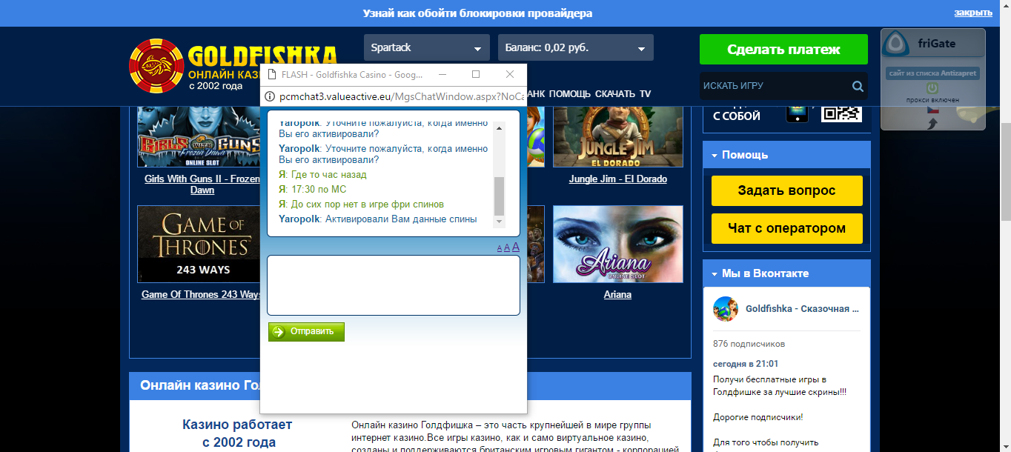Click the provider blocking bypass banner text
Viewport: 1011px width, 452px height.
(477, 13)
